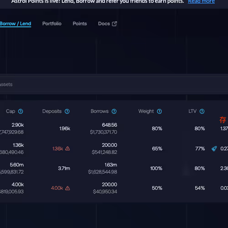The image size is (228, 228).
Task: Select the 648.56 borrows value
Action: click(x=109, y=125)
